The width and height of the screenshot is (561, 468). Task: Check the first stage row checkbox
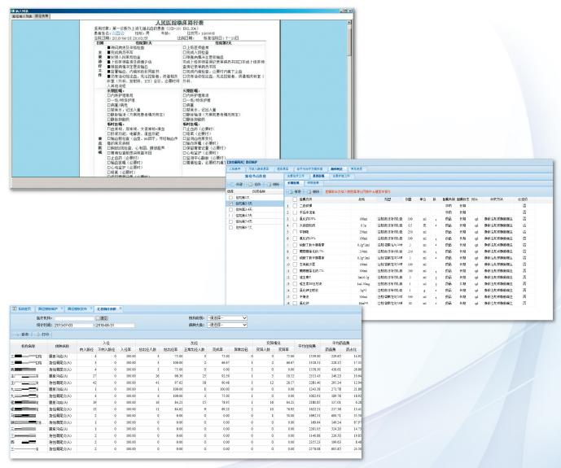coord(230,198)
